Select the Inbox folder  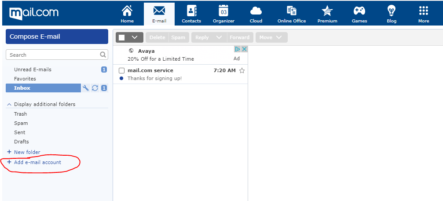(x=43, y=88)
